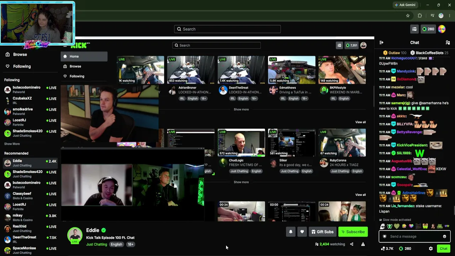
Task: Click the Mandyzink username in chat
Action: (x=406, y=71)
